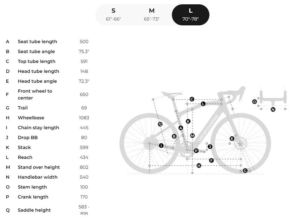Click the H wheelbase marker
The height and width of the screenshot is (217, 289).
199,166
